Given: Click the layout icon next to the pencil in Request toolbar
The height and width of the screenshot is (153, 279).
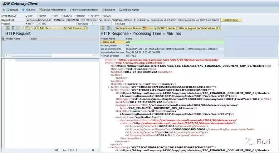Looking at the screenshot, I should pyautogui.click(x=28, y=28).
